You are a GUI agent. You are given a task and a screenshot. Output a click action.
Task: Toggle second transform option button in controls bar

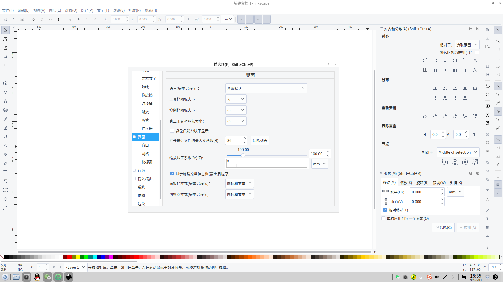click(x=250, y=19)
